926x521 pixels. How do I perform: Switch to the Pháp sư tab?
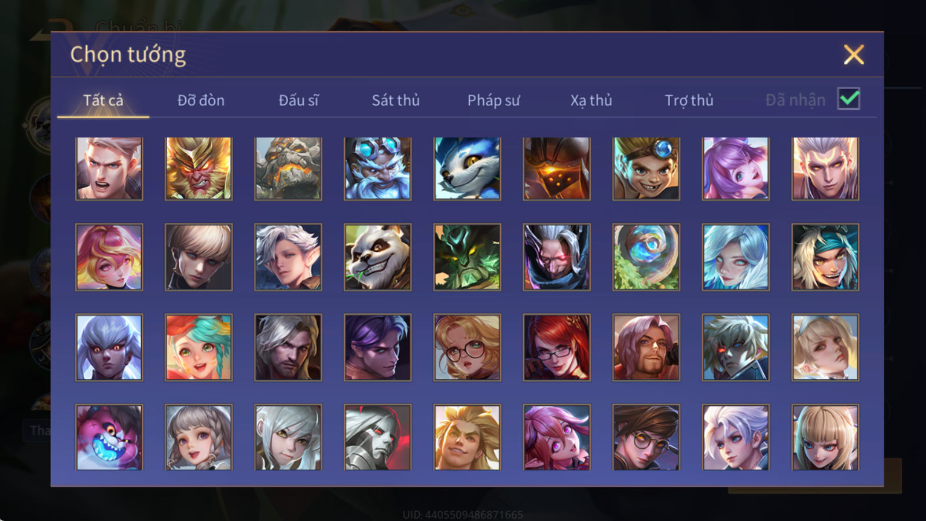[494, 100]
